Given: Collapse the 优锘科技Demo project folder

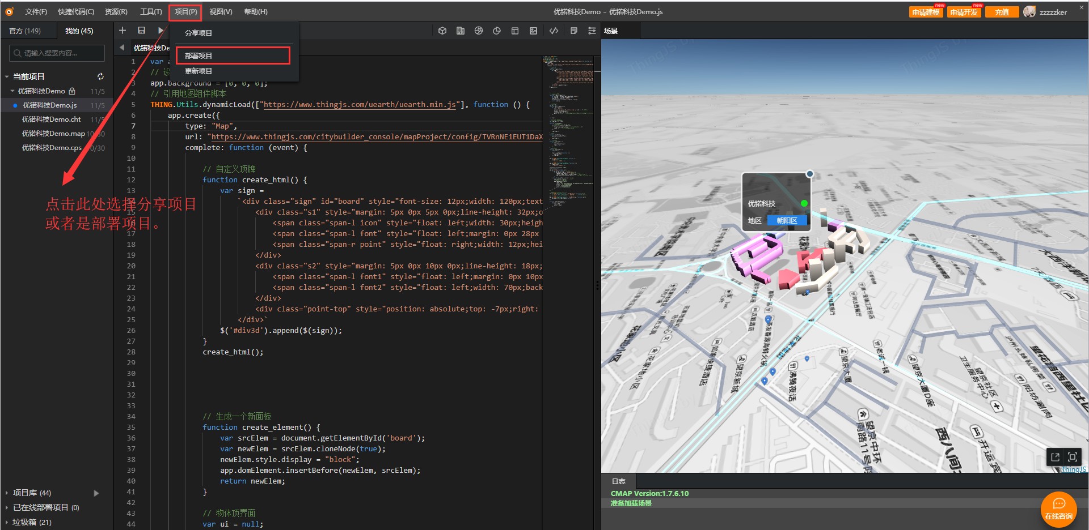Looking at the screenshot, I should point(12,91).
